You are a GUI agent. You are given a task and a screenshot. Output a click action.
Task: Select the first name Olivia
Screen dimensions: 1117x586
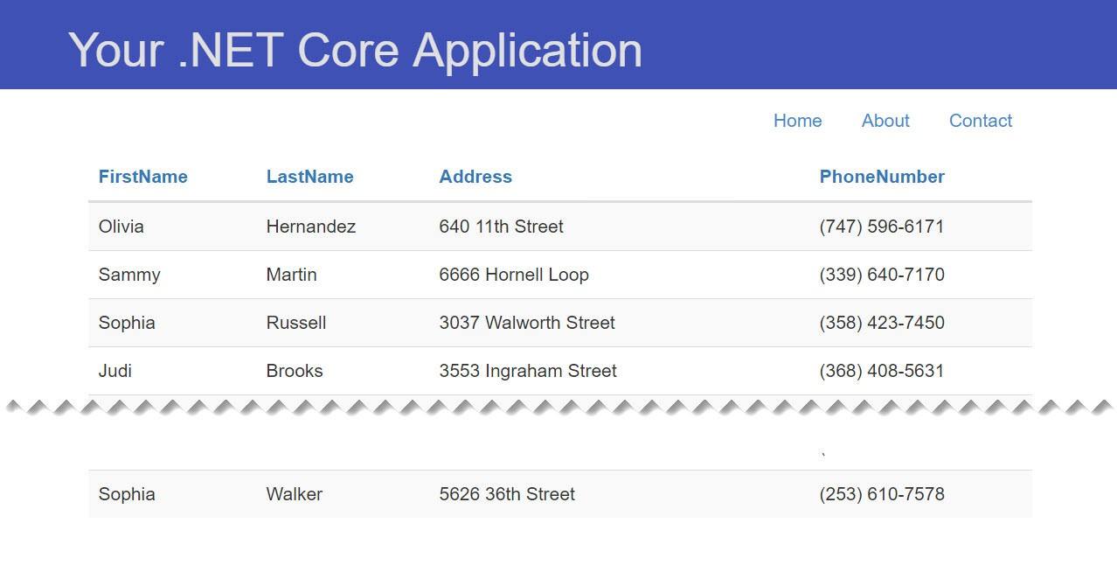[121, 227]
